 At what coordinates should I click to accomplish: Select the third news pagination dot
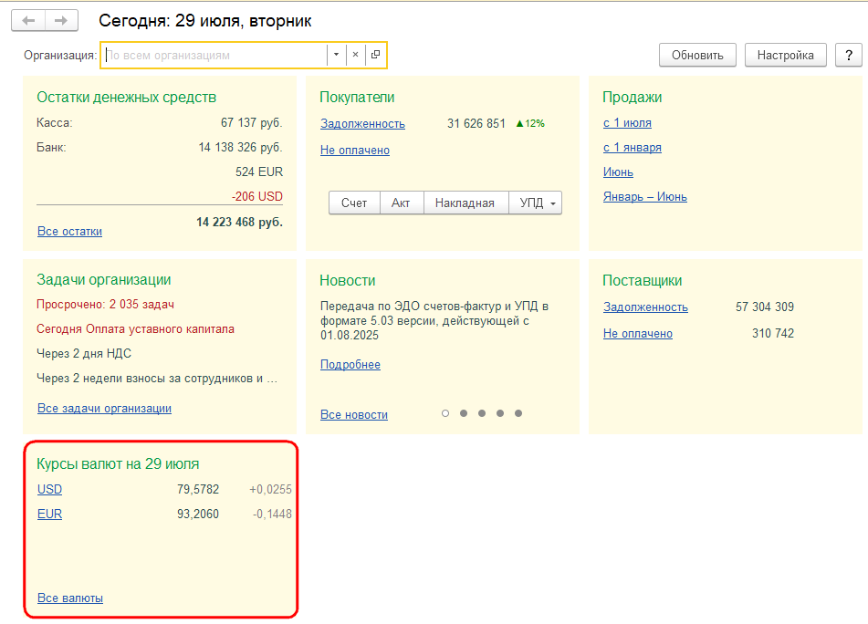click(x=482, y=413)
